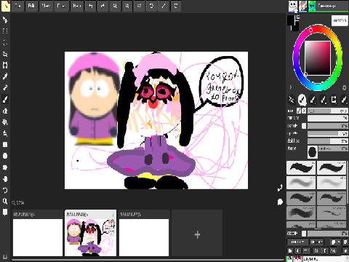Click the trash delete layer icon
The height and width of the screenshot is (262, 349).
[x=345, y=250]
